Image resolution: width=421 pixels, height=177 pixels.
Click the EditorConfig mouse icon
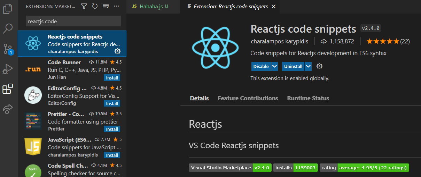(33, 95)
